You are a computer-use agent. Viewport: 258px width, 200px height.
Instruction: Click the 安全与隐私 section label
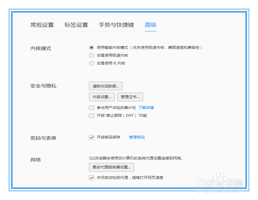(x=44, y=86)
